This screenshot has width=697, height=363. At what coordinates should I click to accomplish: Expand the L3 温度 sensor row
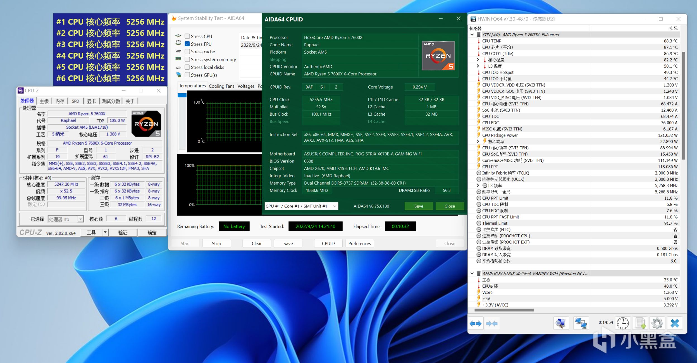pyautogui.click(x=478, y=66)
